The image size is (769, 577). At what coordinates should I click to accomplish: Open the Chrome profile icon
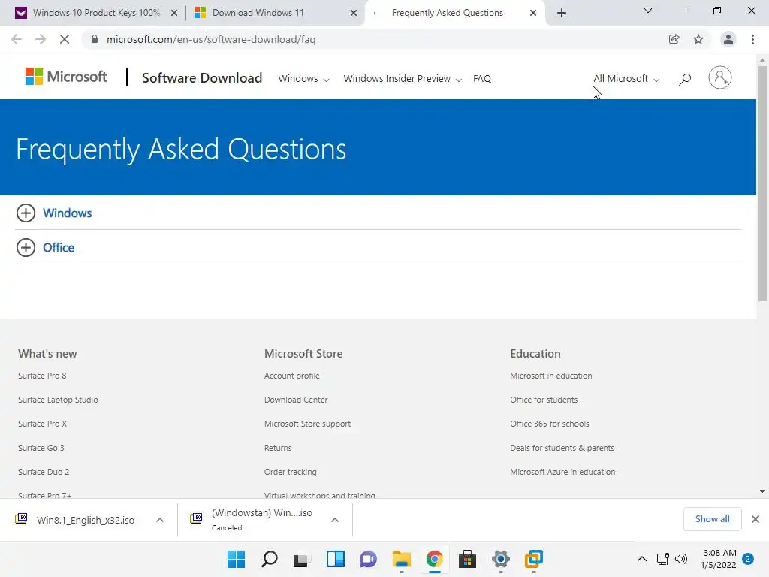tap(728, 39)
